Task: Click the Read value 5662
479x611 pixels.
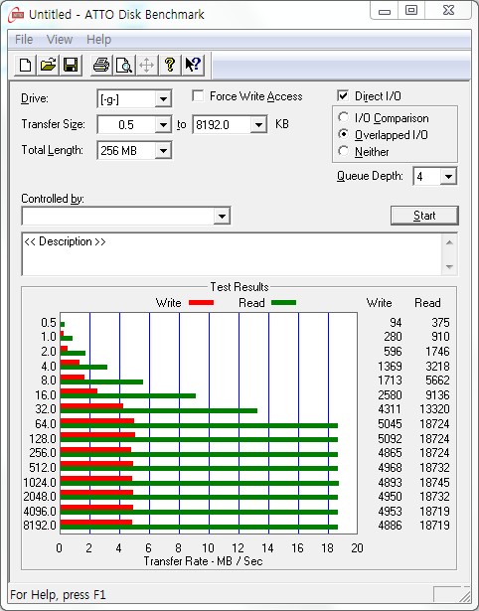Action: [x=437, y=381]
